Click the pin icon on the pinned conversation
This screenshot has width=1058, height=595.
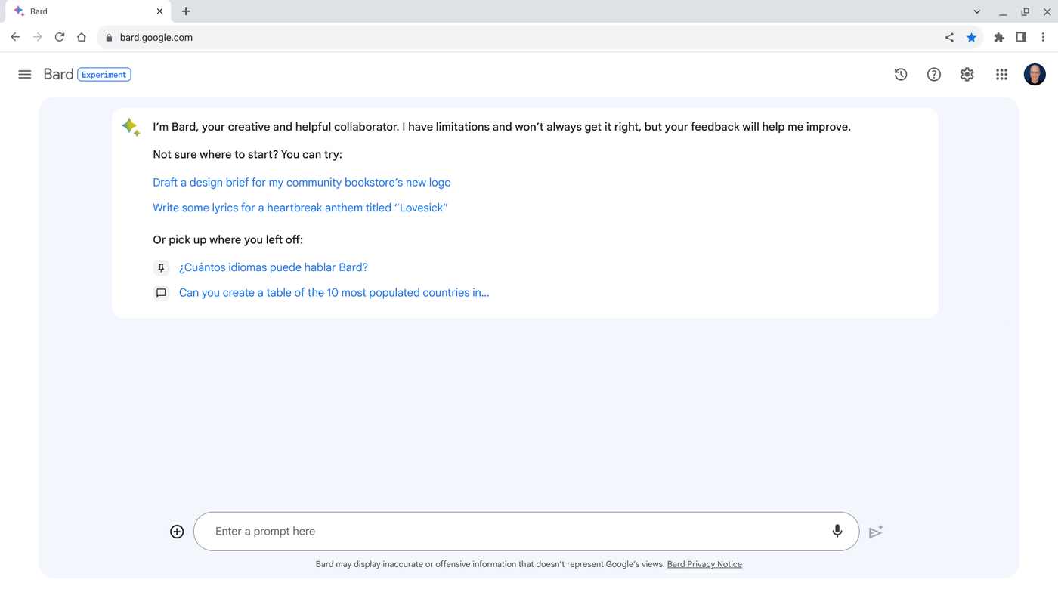coord(160,267)
